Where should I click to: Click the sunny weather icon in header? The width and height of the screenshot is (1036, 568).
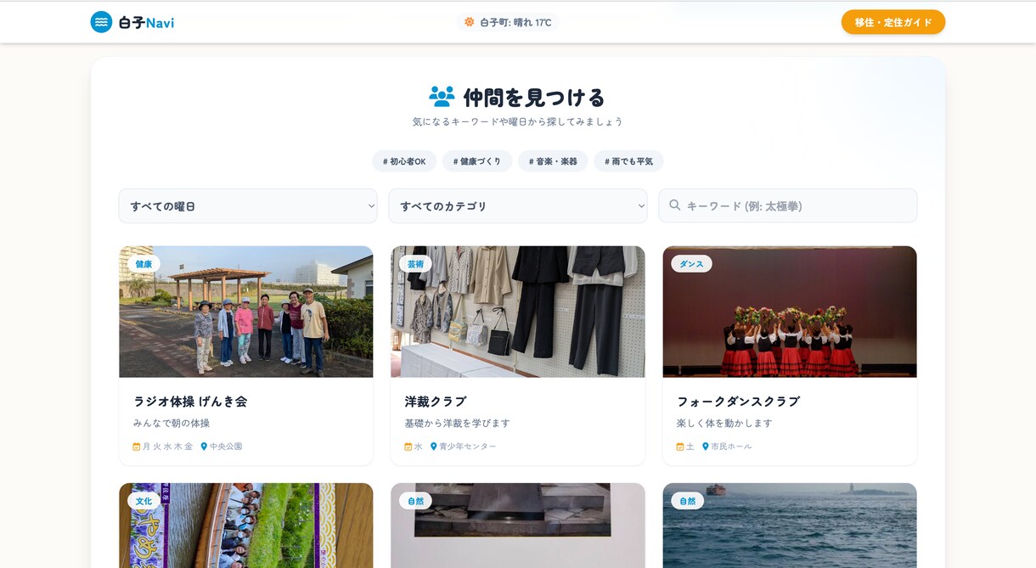coord(469,22)
